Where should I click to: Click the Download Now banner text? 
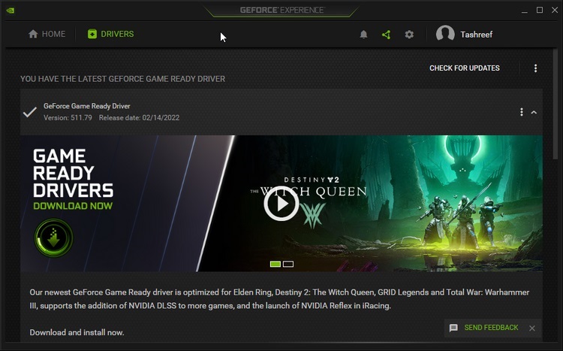[73, 206]
